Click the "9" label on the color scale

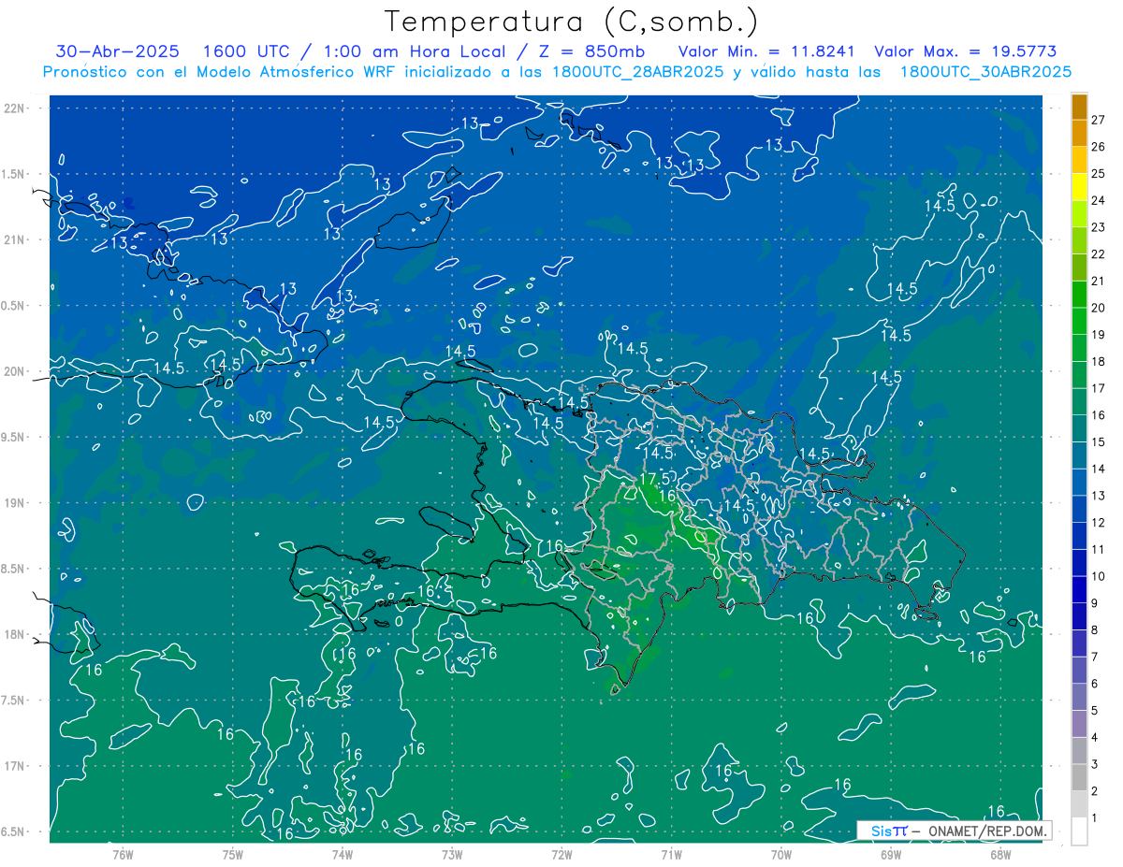(1095, 603)
